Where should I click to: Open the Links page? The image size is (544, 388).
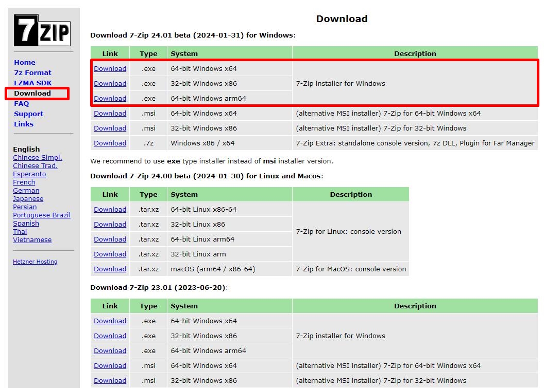coord(24,124)
